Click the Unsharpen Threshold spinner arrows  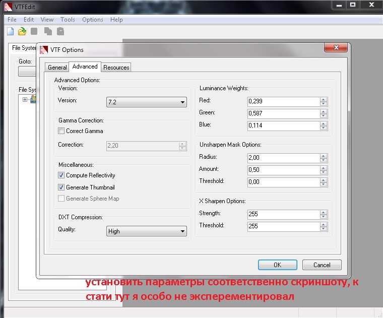tap(324, 182)
